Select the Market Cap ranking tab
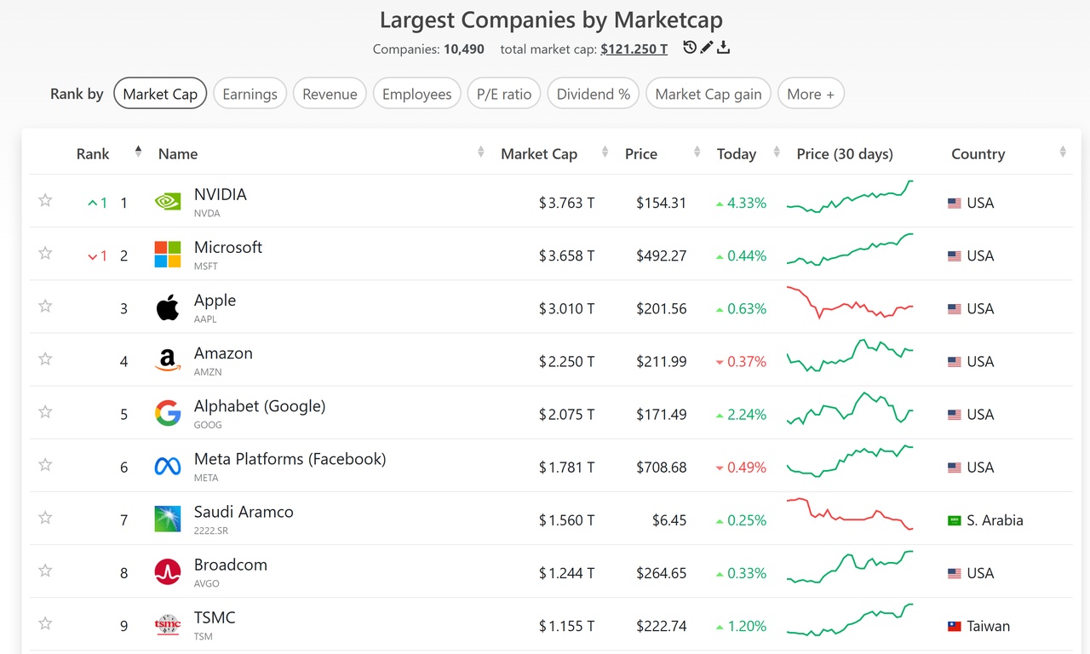 point(160,94)
